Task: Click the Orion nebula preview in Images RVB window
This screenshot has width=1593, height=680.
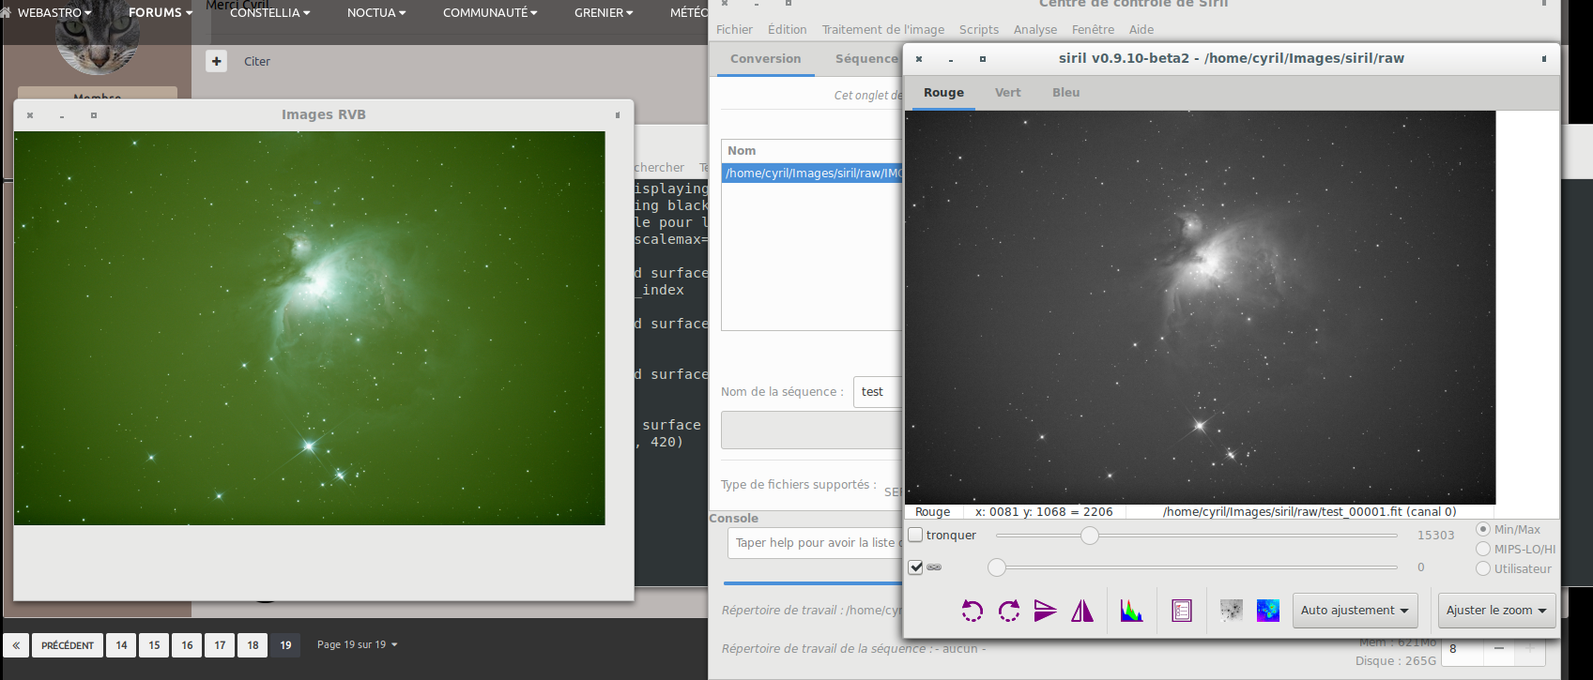Action: coord(310,328)
